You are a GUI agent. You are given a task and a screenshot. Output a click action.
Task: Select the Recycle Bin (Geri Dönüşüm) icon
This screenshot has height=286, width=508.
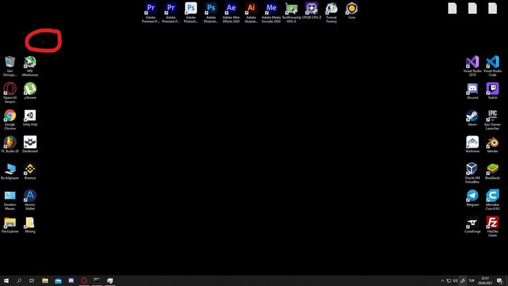click(10, 66)
